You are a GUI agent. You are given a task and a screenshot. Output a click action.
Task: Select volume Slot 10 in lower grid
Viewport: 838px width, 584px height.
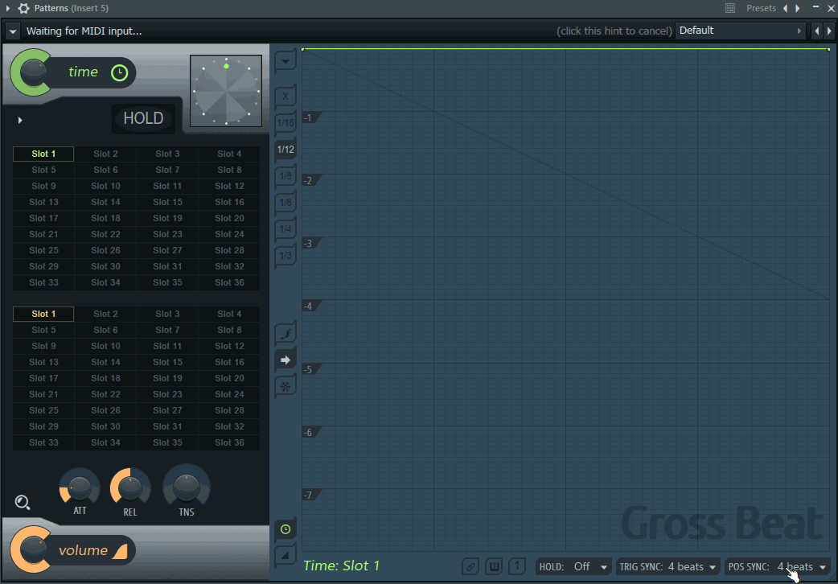(x=105, y=346)
